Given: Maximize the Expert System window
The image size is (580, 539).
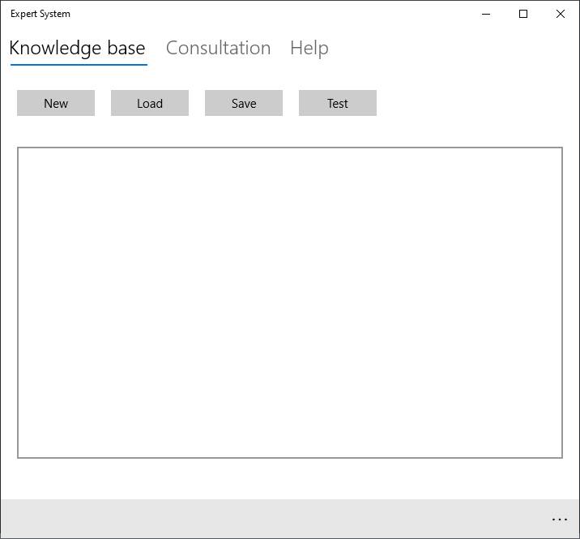Looking at the screenshot, I should click(523, 14).
